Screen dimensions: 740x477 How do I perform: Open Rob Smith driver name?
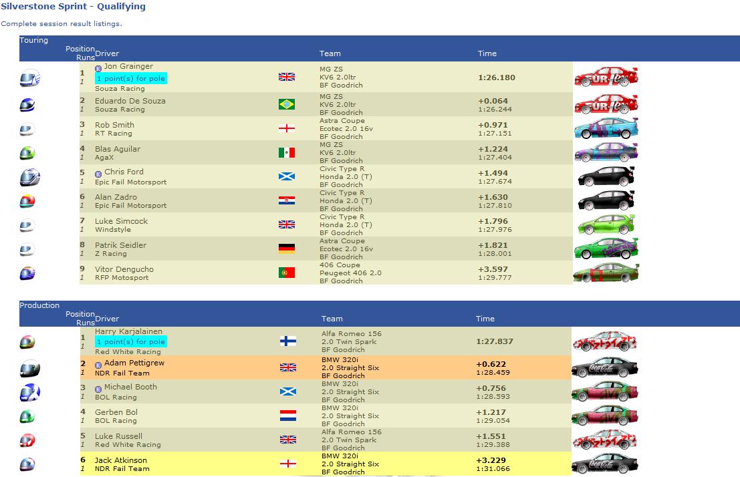(115, 125)
